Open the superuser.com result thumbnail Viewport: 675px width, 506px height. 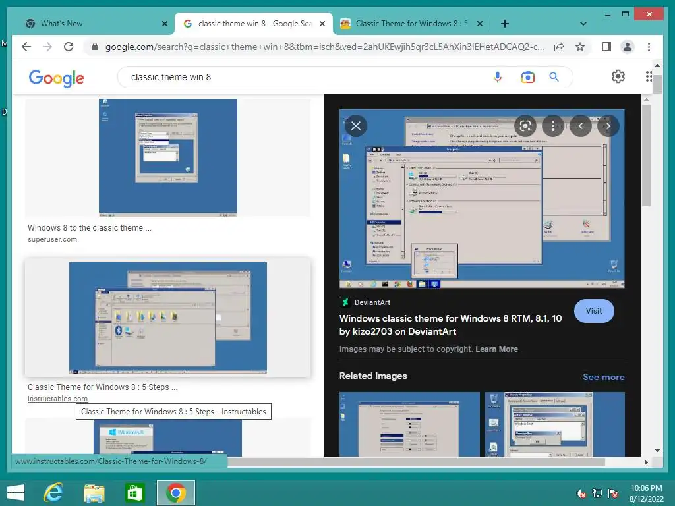coord(168,158)
